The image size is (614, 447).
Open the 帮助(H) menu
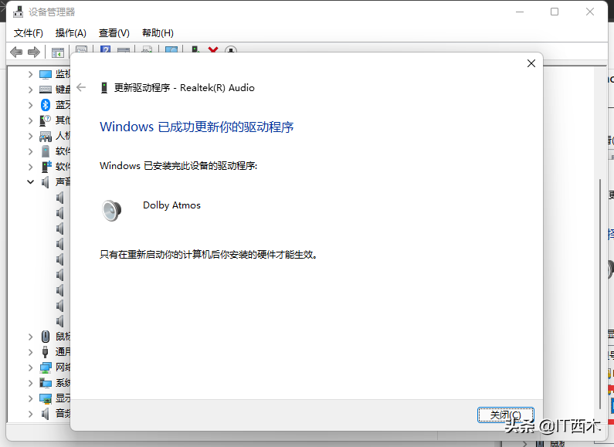click(x=158, y=33)
